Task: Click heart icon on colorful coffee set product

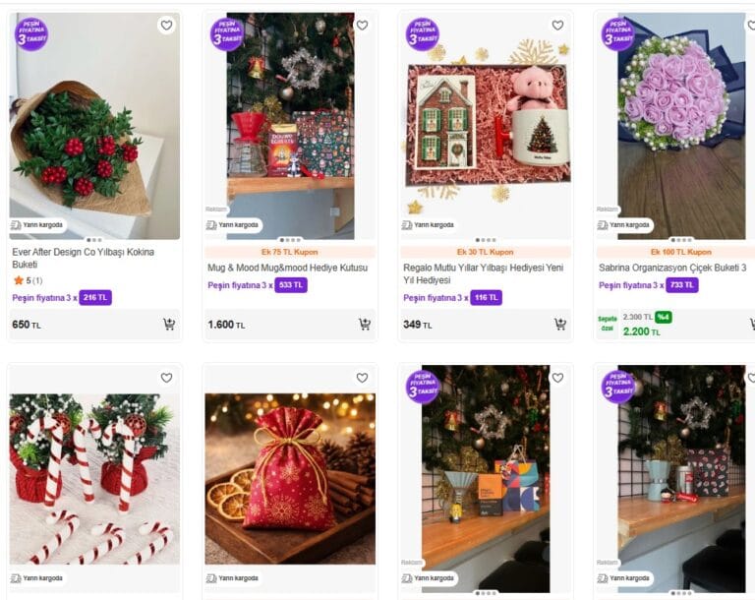Action: (x=557, y=378)
